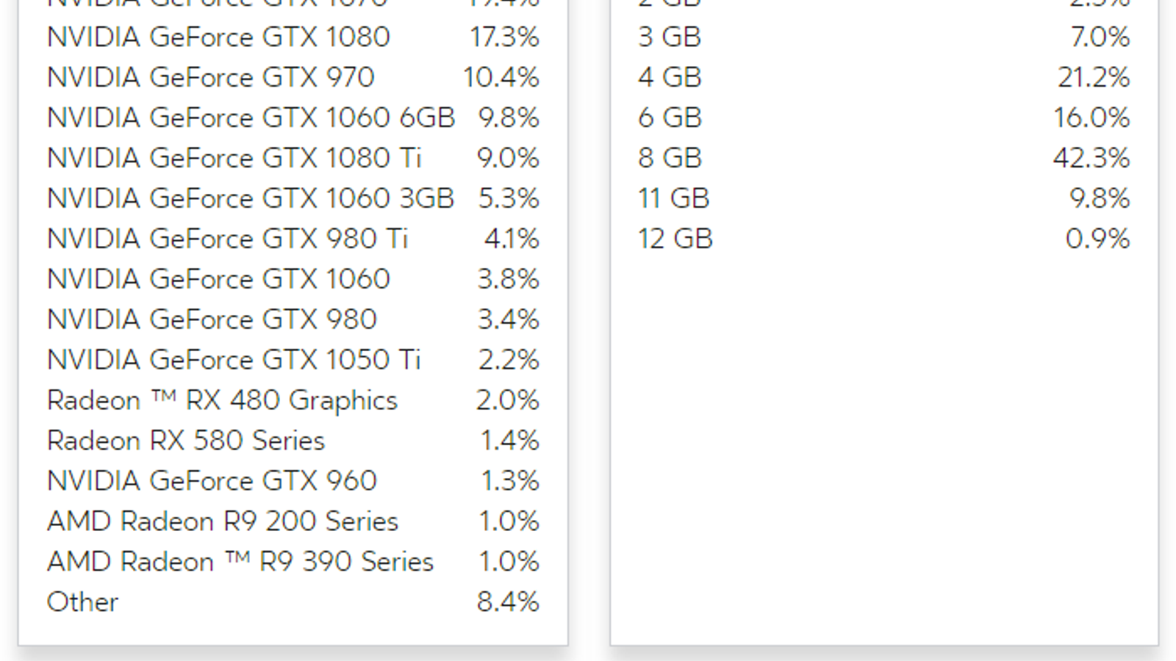Click the AMD Radeon R9 200 Series label
The width and height of the screenshot is (1176, 661).
pyautogui.click(x=222, y=521)
